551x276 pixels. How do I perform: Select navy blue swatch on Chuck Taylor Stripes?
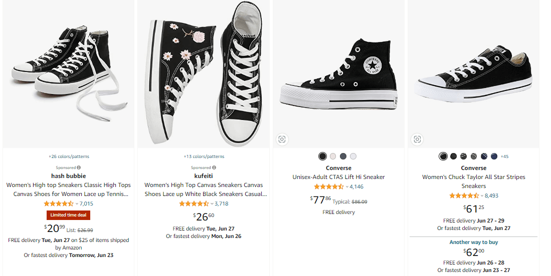494,156
